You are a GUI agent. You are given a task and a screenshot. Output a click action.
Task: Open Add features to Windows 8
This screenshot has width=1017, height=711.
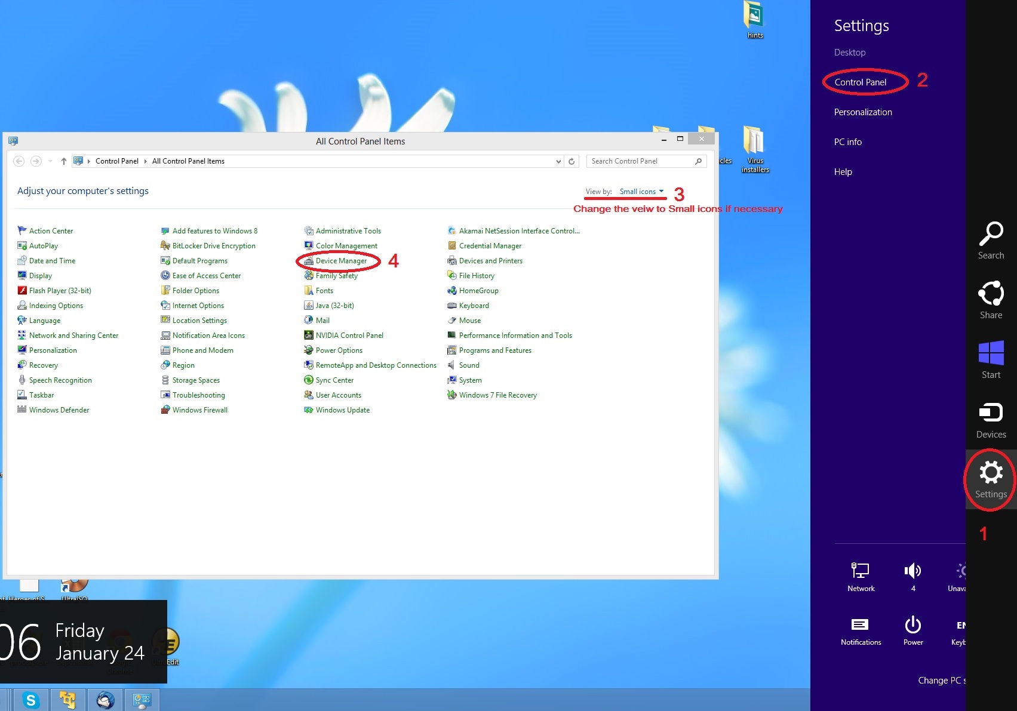pyautogui.click(x=214, y=231)
